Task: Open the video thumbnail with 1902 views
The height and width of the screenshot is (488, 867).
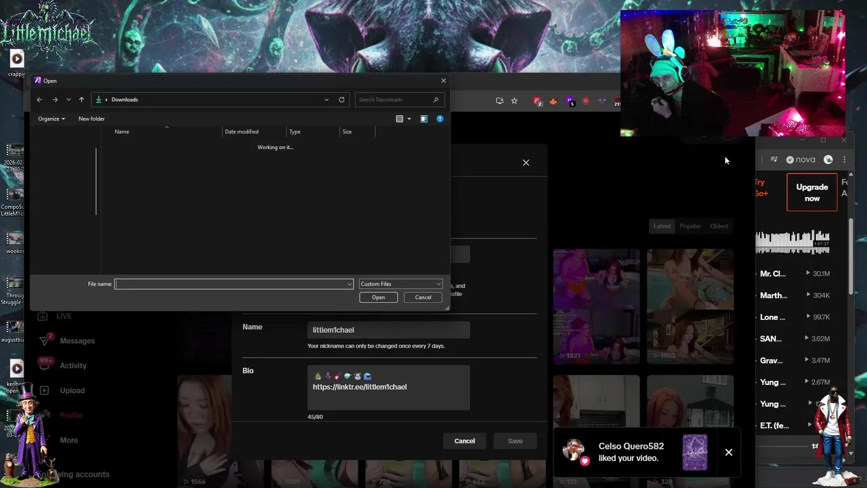Action: pyautogui.click(x=690, y=306)
